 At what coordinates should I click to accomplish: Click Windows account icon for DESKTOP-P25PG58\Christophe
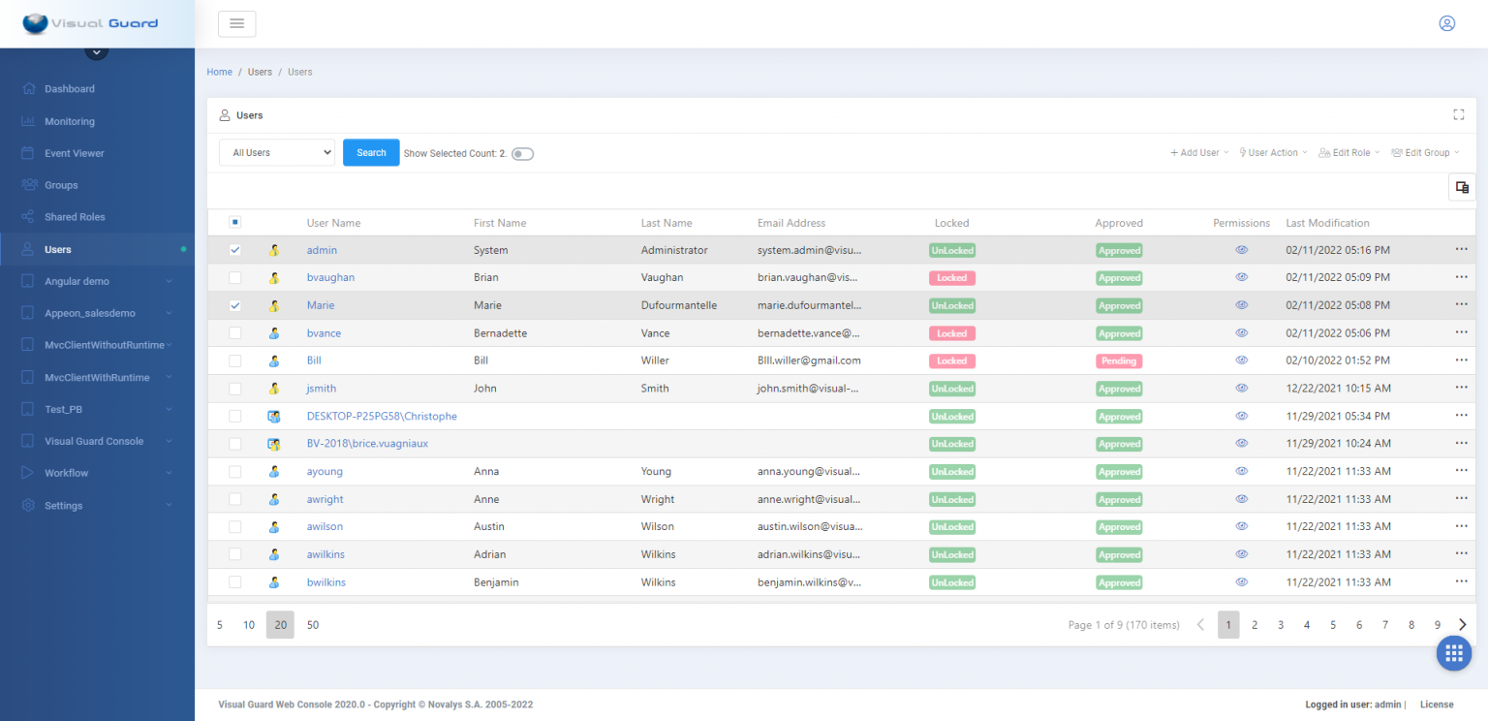[x=274, y=416]
